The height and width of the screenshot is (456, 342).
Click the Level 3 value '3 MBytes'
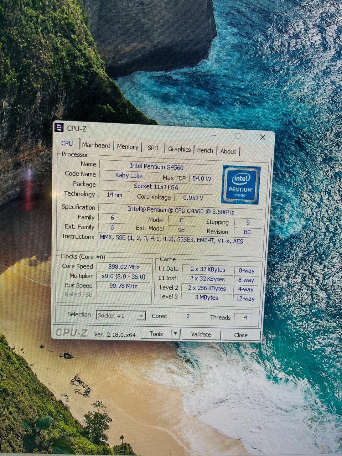pyautogui.click(x=207, y=297)
